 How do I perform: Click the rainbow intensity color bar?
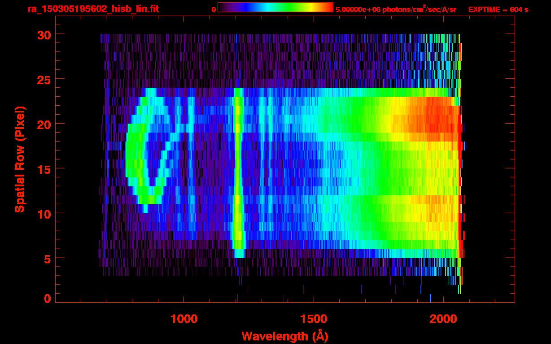pos(275,8)
